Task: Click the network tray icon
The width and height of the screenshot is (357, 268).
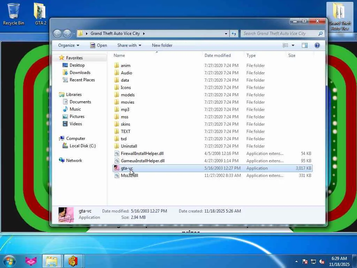Action: point(313,262)
